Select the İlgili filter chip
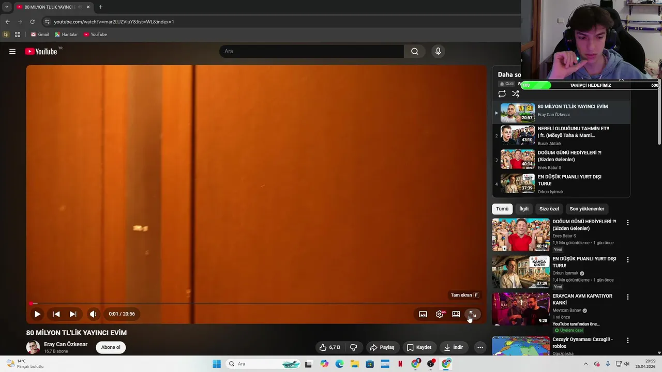Viewport: 662px width, 372px height. coord(524,209)
